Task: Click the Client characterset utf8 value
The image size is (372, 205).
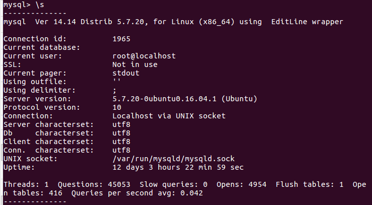Action: [x=121, y=142]
